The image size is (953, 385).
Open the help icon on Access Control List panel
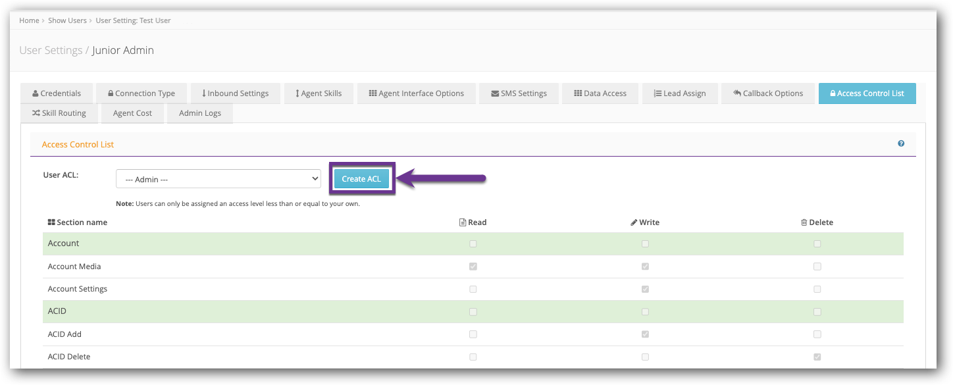[x=901, y=143]
